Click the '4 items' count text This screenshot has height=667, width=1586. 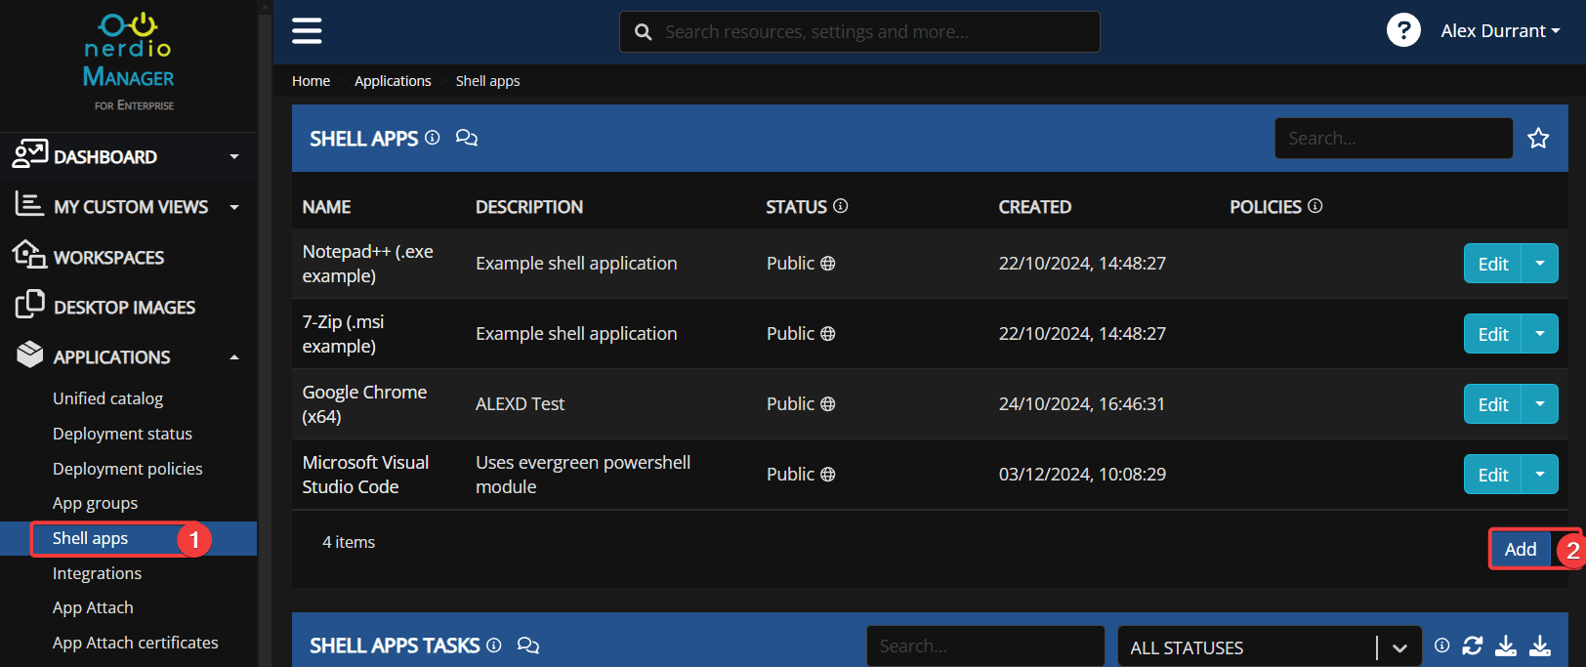(349, 542)
